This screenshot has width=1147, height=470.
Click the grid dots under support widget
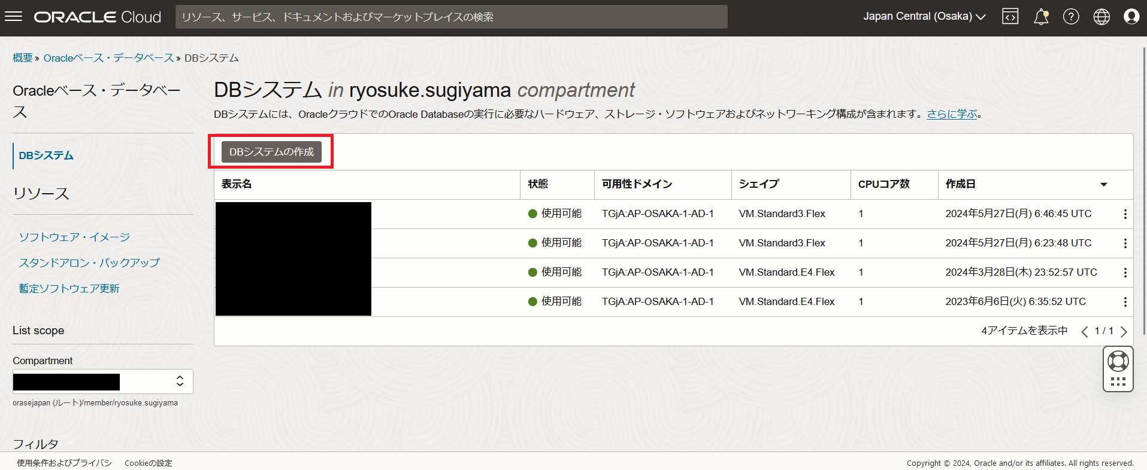click(x=1118, y=382)
